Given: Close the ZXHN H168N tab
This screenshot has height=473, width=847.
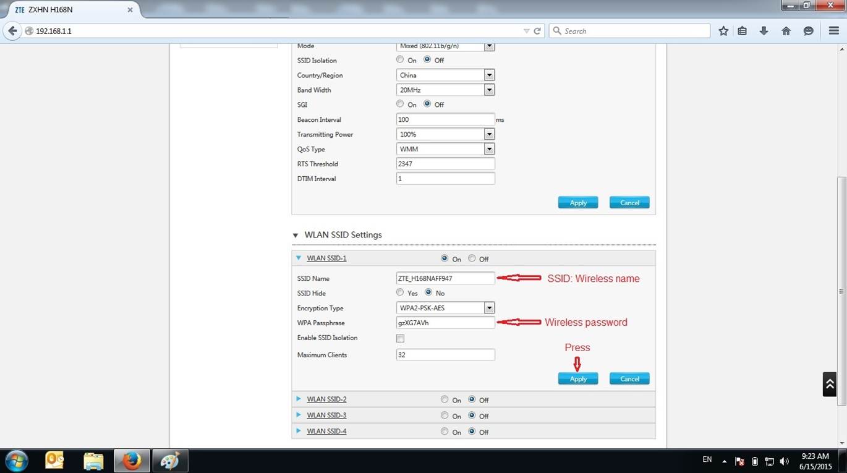Looking at the screenshot, I should [130, 10].
